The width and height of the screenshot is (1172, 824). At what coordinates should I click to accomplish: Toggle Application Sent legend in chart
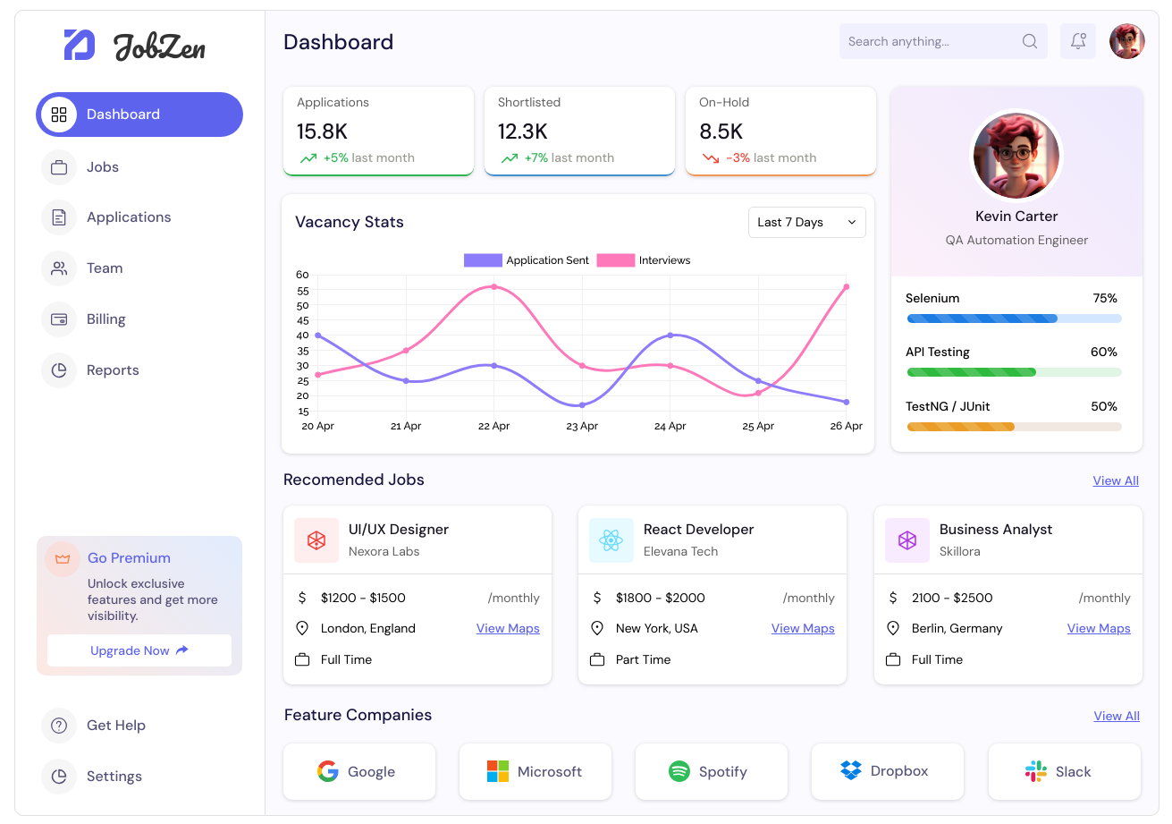coord(526,260)
